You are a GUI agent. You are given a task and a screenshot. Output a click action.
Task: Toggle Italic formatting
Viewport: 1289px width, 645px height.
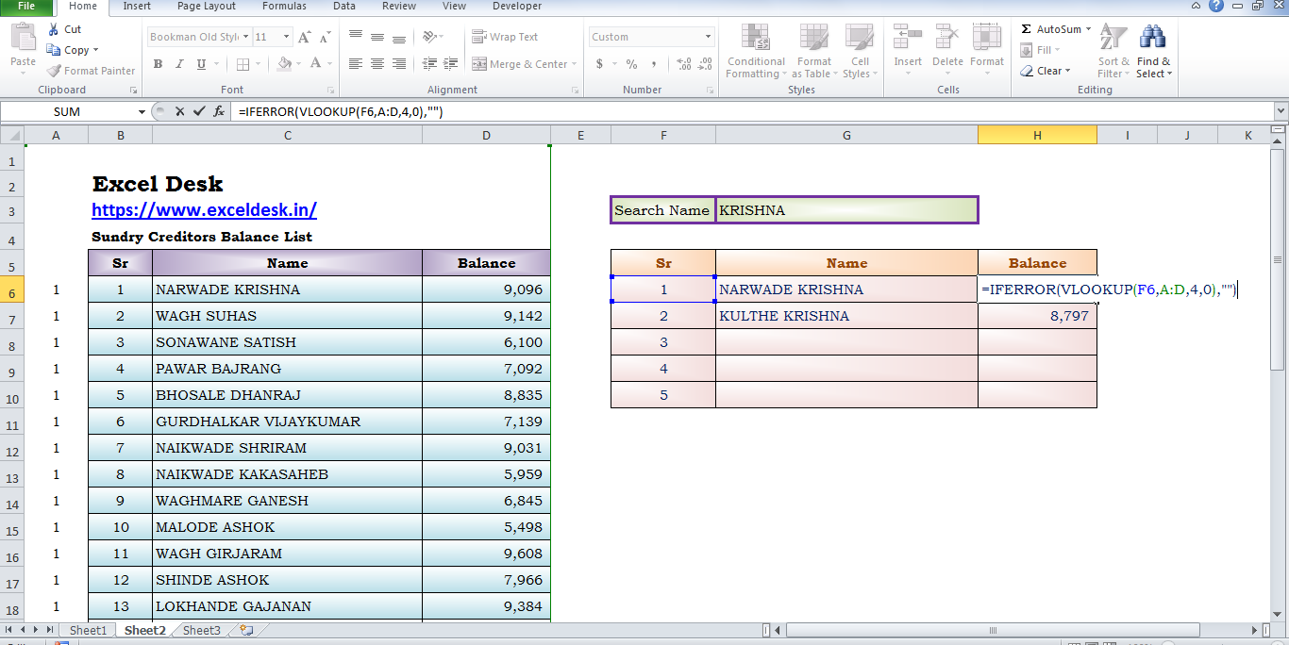pos(179,64)
